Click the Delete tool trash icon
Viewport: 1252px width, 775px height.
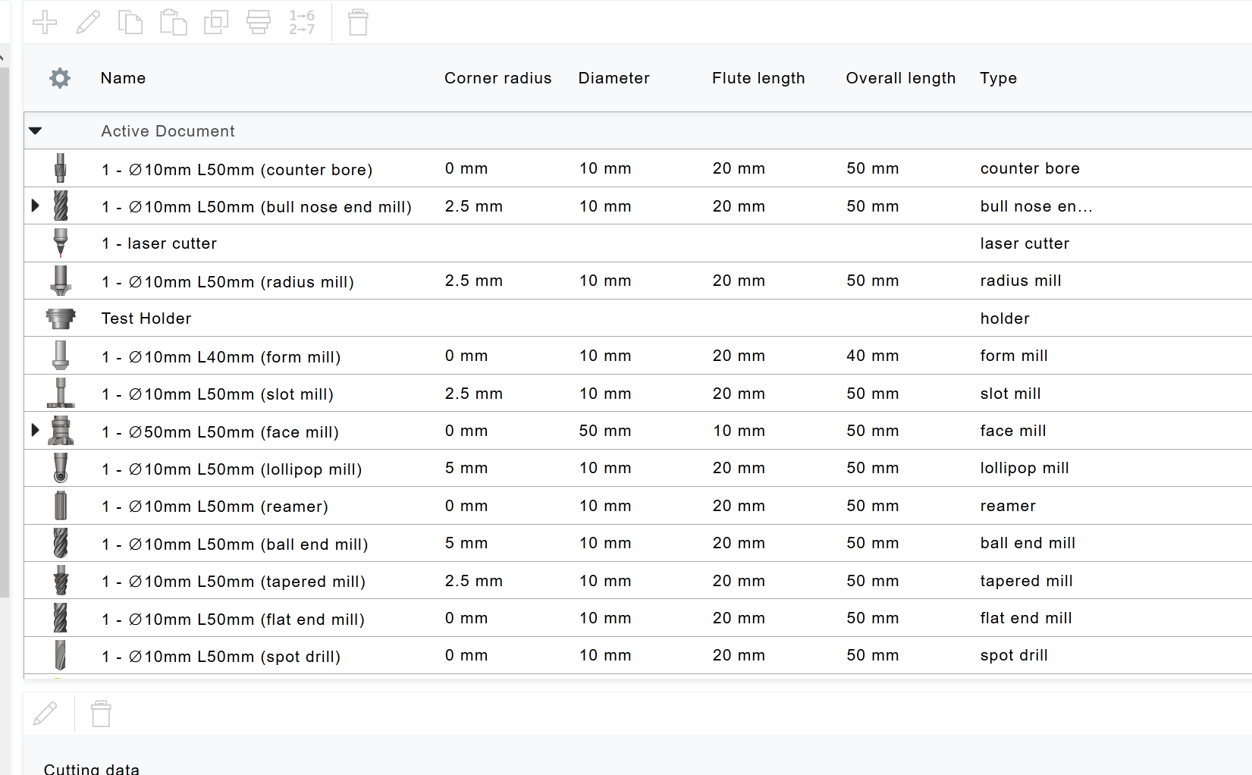357,22
